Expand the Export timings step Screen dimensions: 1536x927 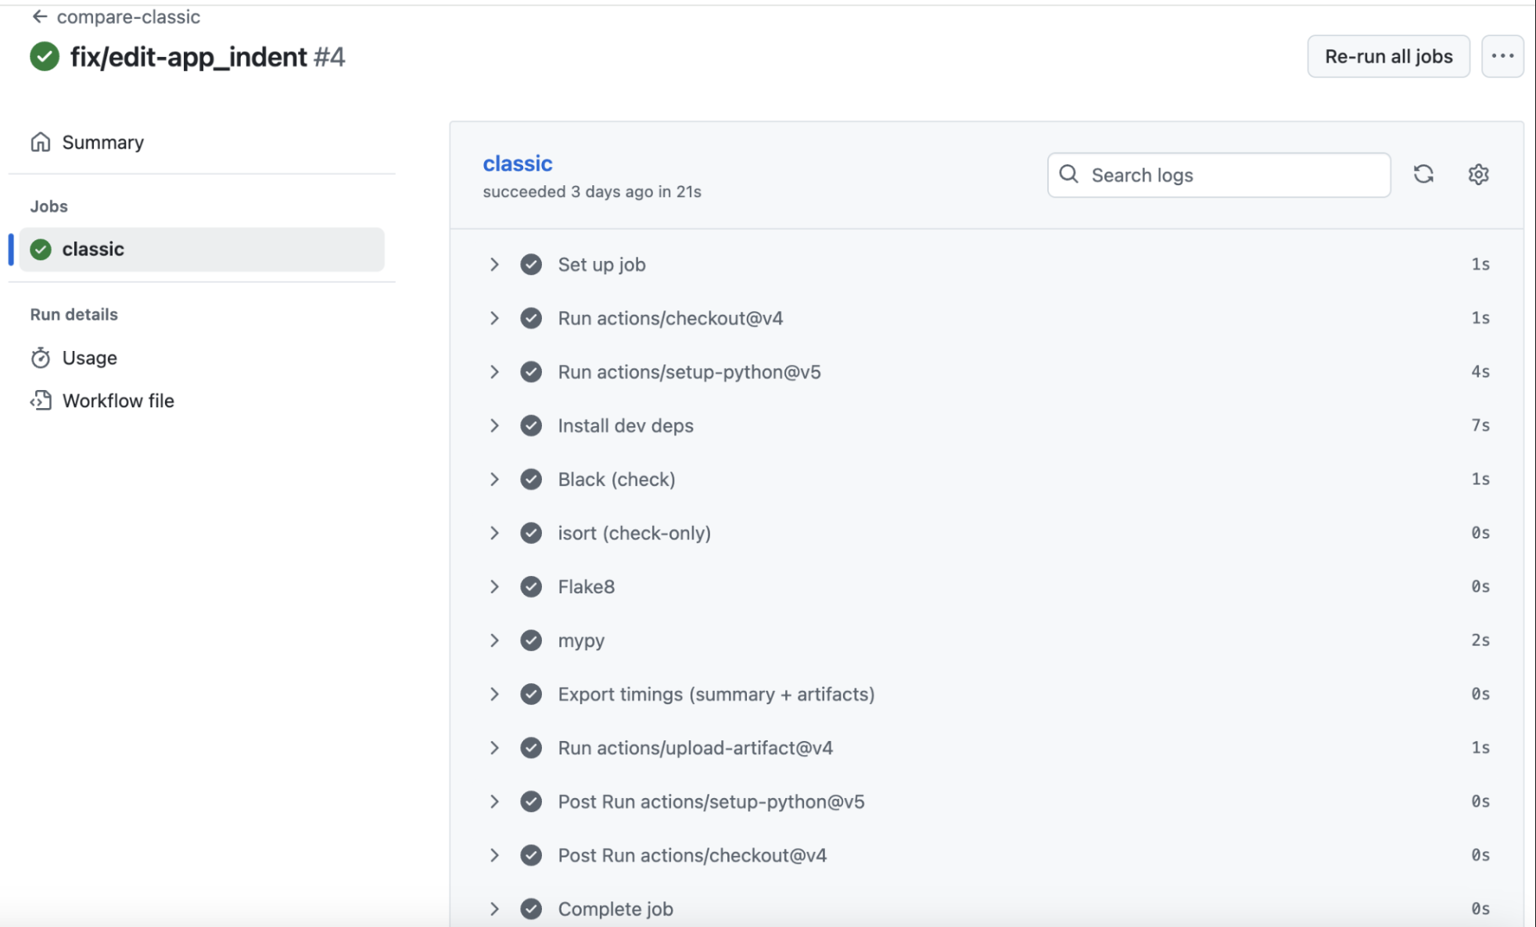pos(494,694)
